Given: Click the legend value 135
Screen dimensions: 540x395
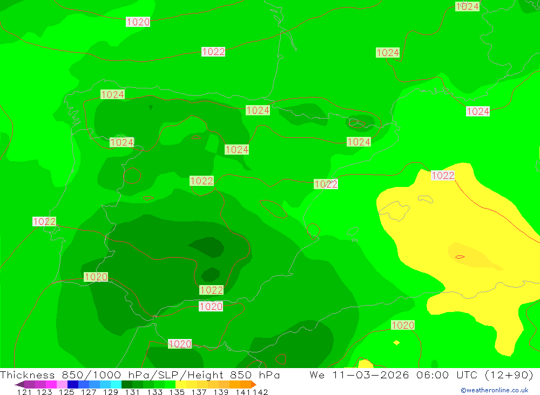Looking at the screenshot, I should (177, 392).
